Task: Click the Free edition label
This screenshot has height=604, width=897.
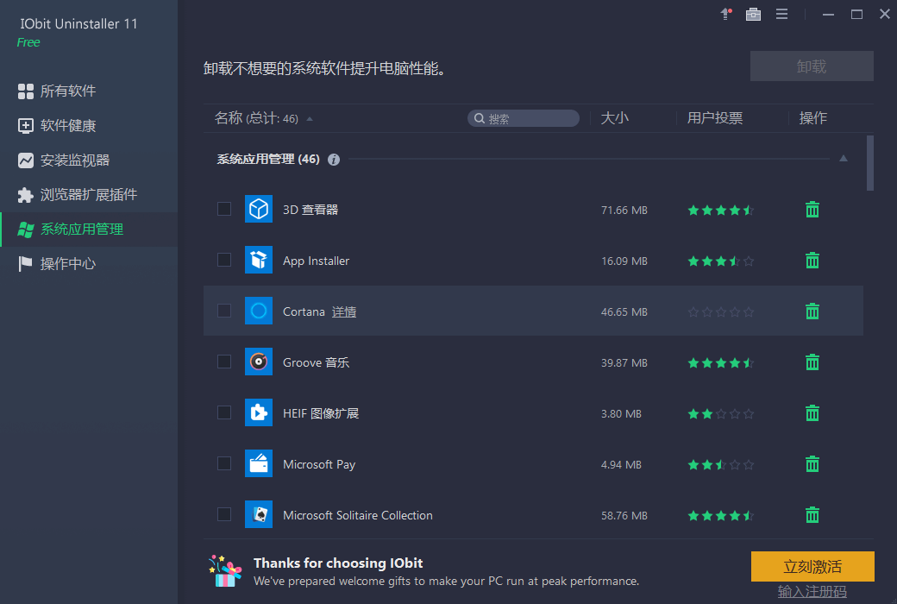Action: tap(28, 42)
